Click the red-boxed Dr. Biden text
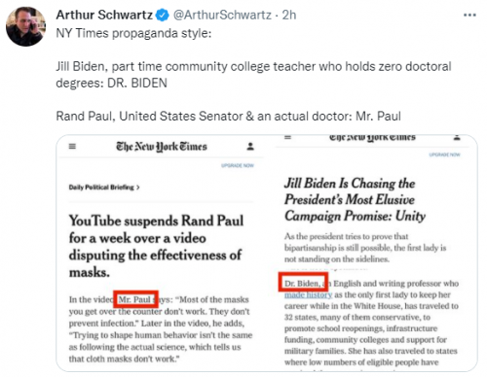 (x=303, y=283)
